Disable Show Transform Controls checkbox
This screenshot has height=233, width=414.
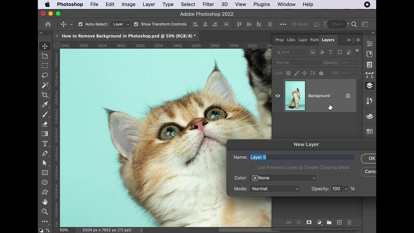coord(136,24)
